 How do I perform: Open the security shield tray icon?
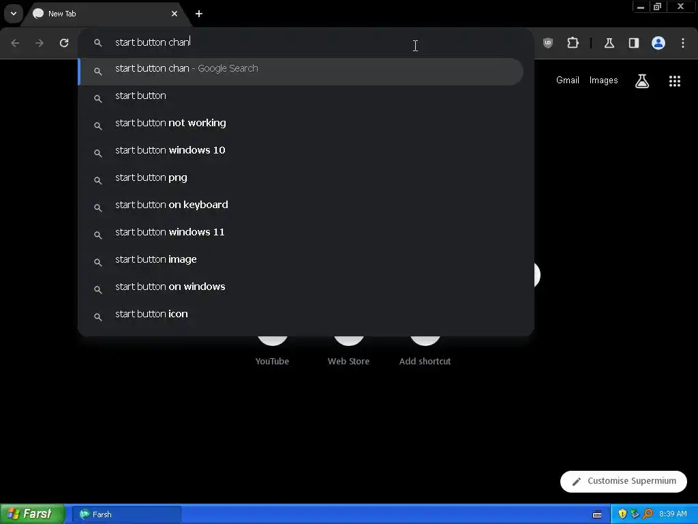tap(622, 514)
